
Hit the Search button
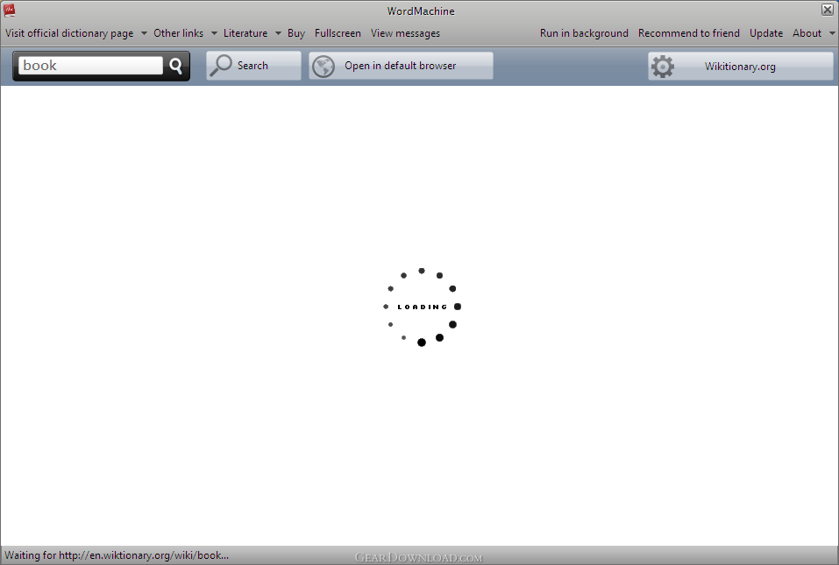(x=253, y=66)
